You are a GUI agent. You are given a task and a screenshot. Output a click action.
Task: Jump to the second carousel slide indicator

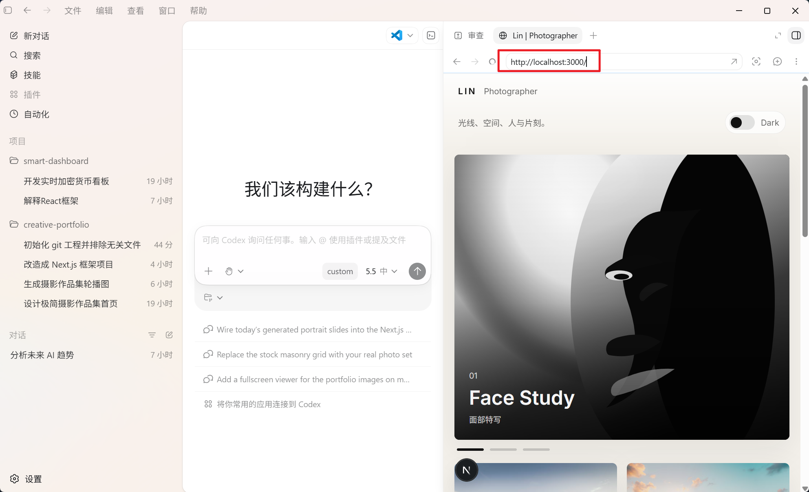[x=503, y=450]
